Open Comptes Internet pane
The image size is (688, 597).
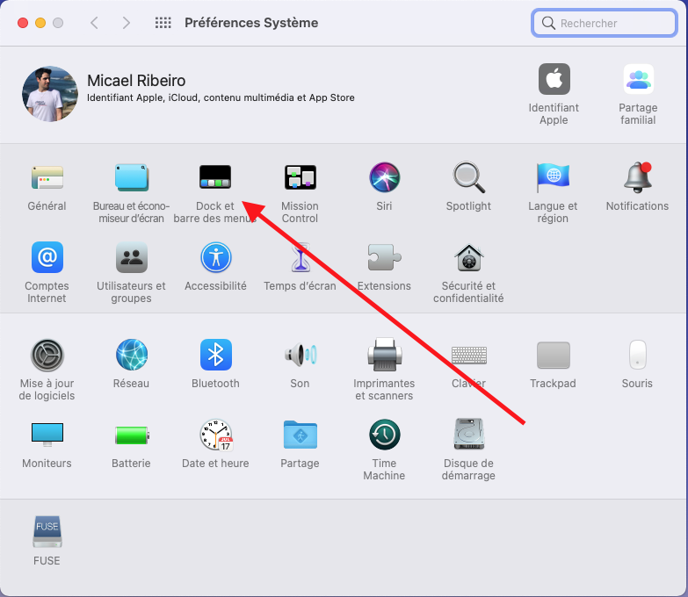click(x=47, y=257)
